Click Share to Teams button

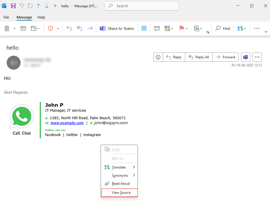pyautogui.click(x=117, y=28)
